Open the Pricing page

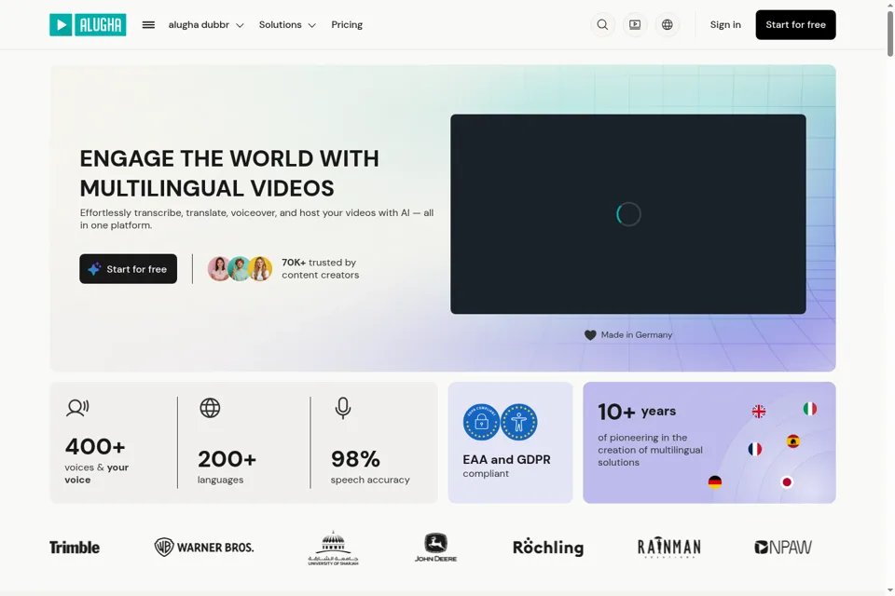347,24
